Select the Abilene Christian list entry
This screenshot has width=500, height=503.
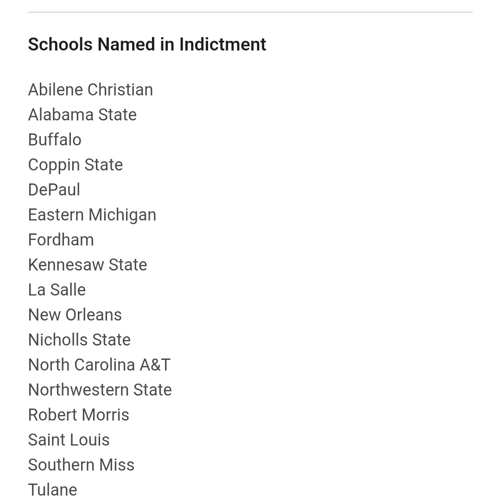(x=90, y=90)
